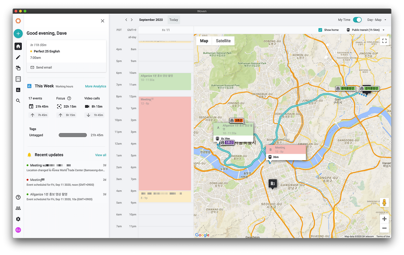Open the Public transit travel mode dropdown
The height and width of the screenshot is (255, 404).
(365, 30)
